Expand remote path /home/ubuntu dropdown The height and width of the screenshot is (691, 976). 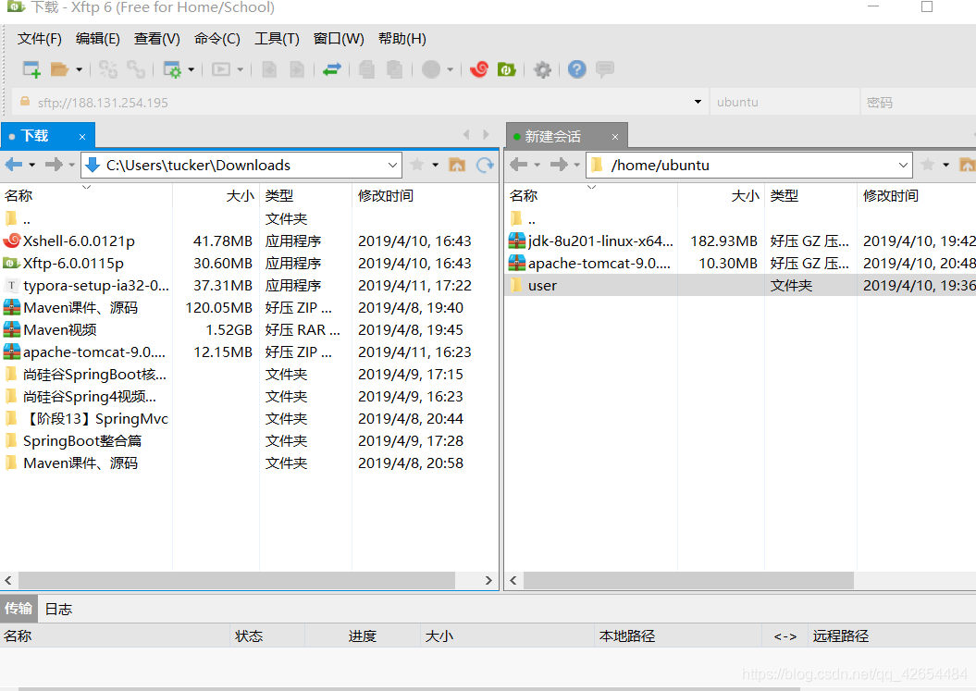[903, 165]
